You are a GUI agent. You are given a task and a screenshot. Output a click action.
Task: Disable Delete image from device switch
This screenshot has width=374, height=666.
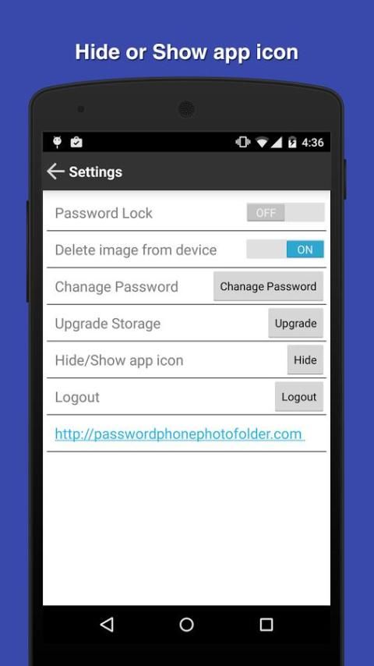285,250
